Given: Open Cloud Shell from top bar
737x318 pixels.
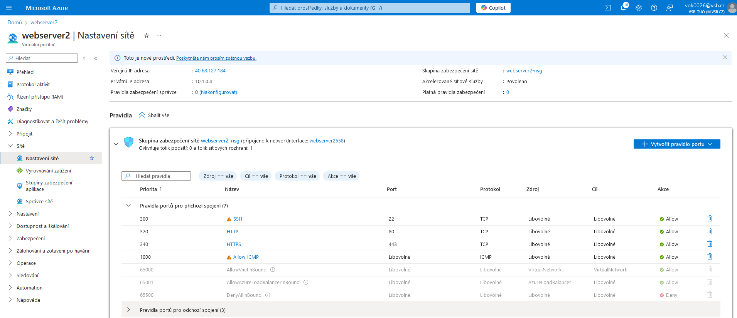Looking at the screenshot, I should (x=608, y=8).
